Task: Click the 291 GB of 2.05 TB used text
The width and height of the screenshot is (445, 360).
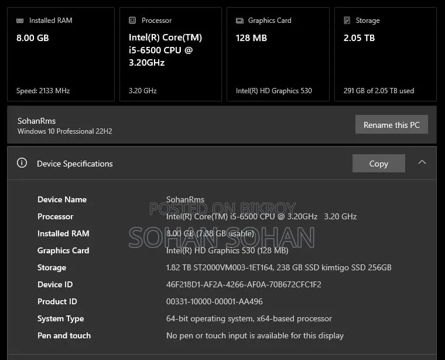Action: [379, 91]
